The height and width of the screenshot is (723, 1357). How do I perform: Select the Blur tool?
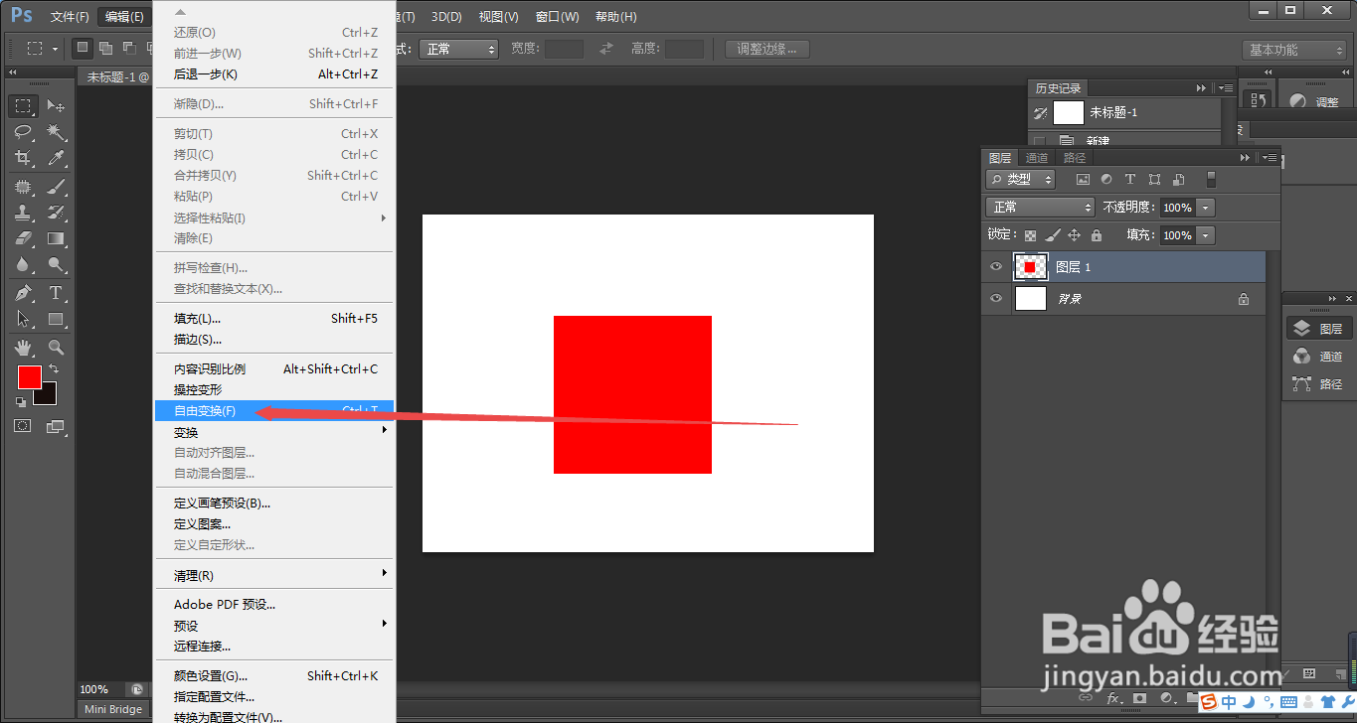[x=24, y=264]
